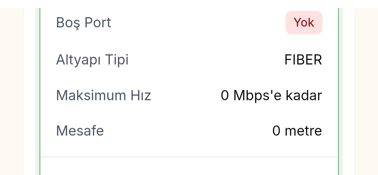Click empty space between Altyapı Tipi and FIBER
The width and height of the screenshot is (378, 175).
pos(206,60)
